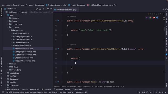The height and width of the screenshot is (94, 168).
Task: Click inspections warning count widget
Action: [x=153, y=14]
